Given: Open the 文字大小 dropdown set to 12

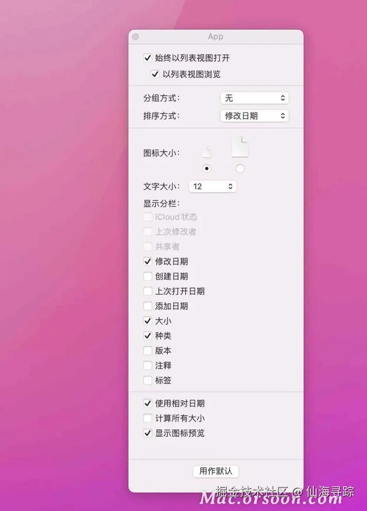Looking at the screenshot, I should click(213, 186).
